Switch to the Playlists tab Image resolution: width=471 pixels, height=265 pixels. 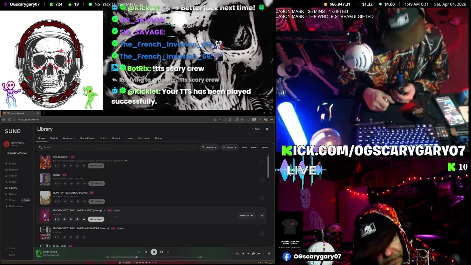(x=54, y=138)
